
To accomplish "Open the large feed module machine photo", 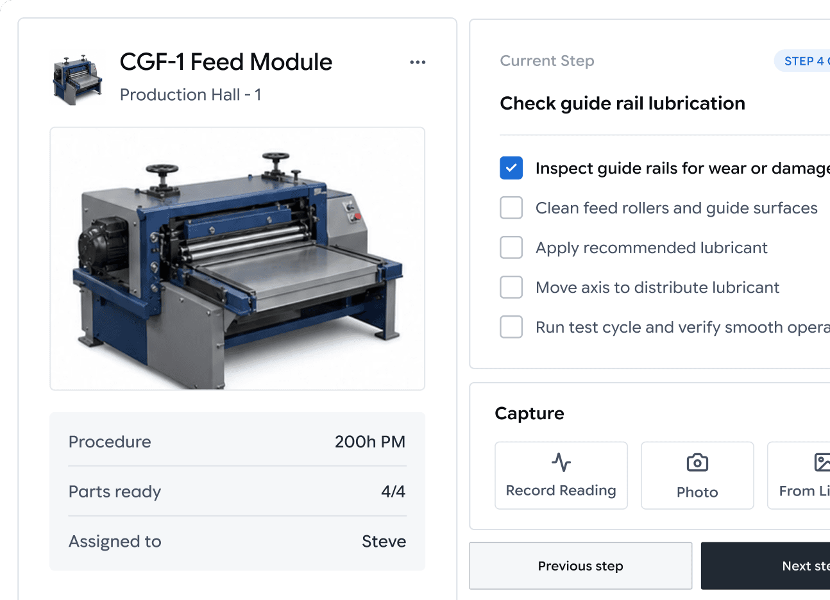I will pyautogui.click(x=237, y=259).
